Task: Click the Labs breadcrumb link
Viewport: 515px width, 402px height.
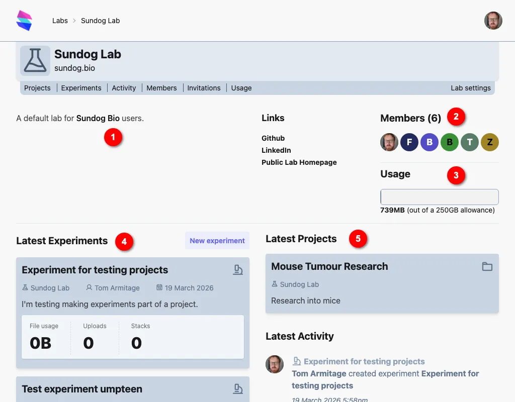Action: [60, 21]
